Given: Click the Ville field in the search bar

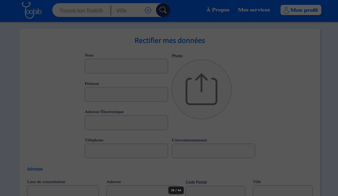Looking at the screenshot, I should click(x=128, y=11).
